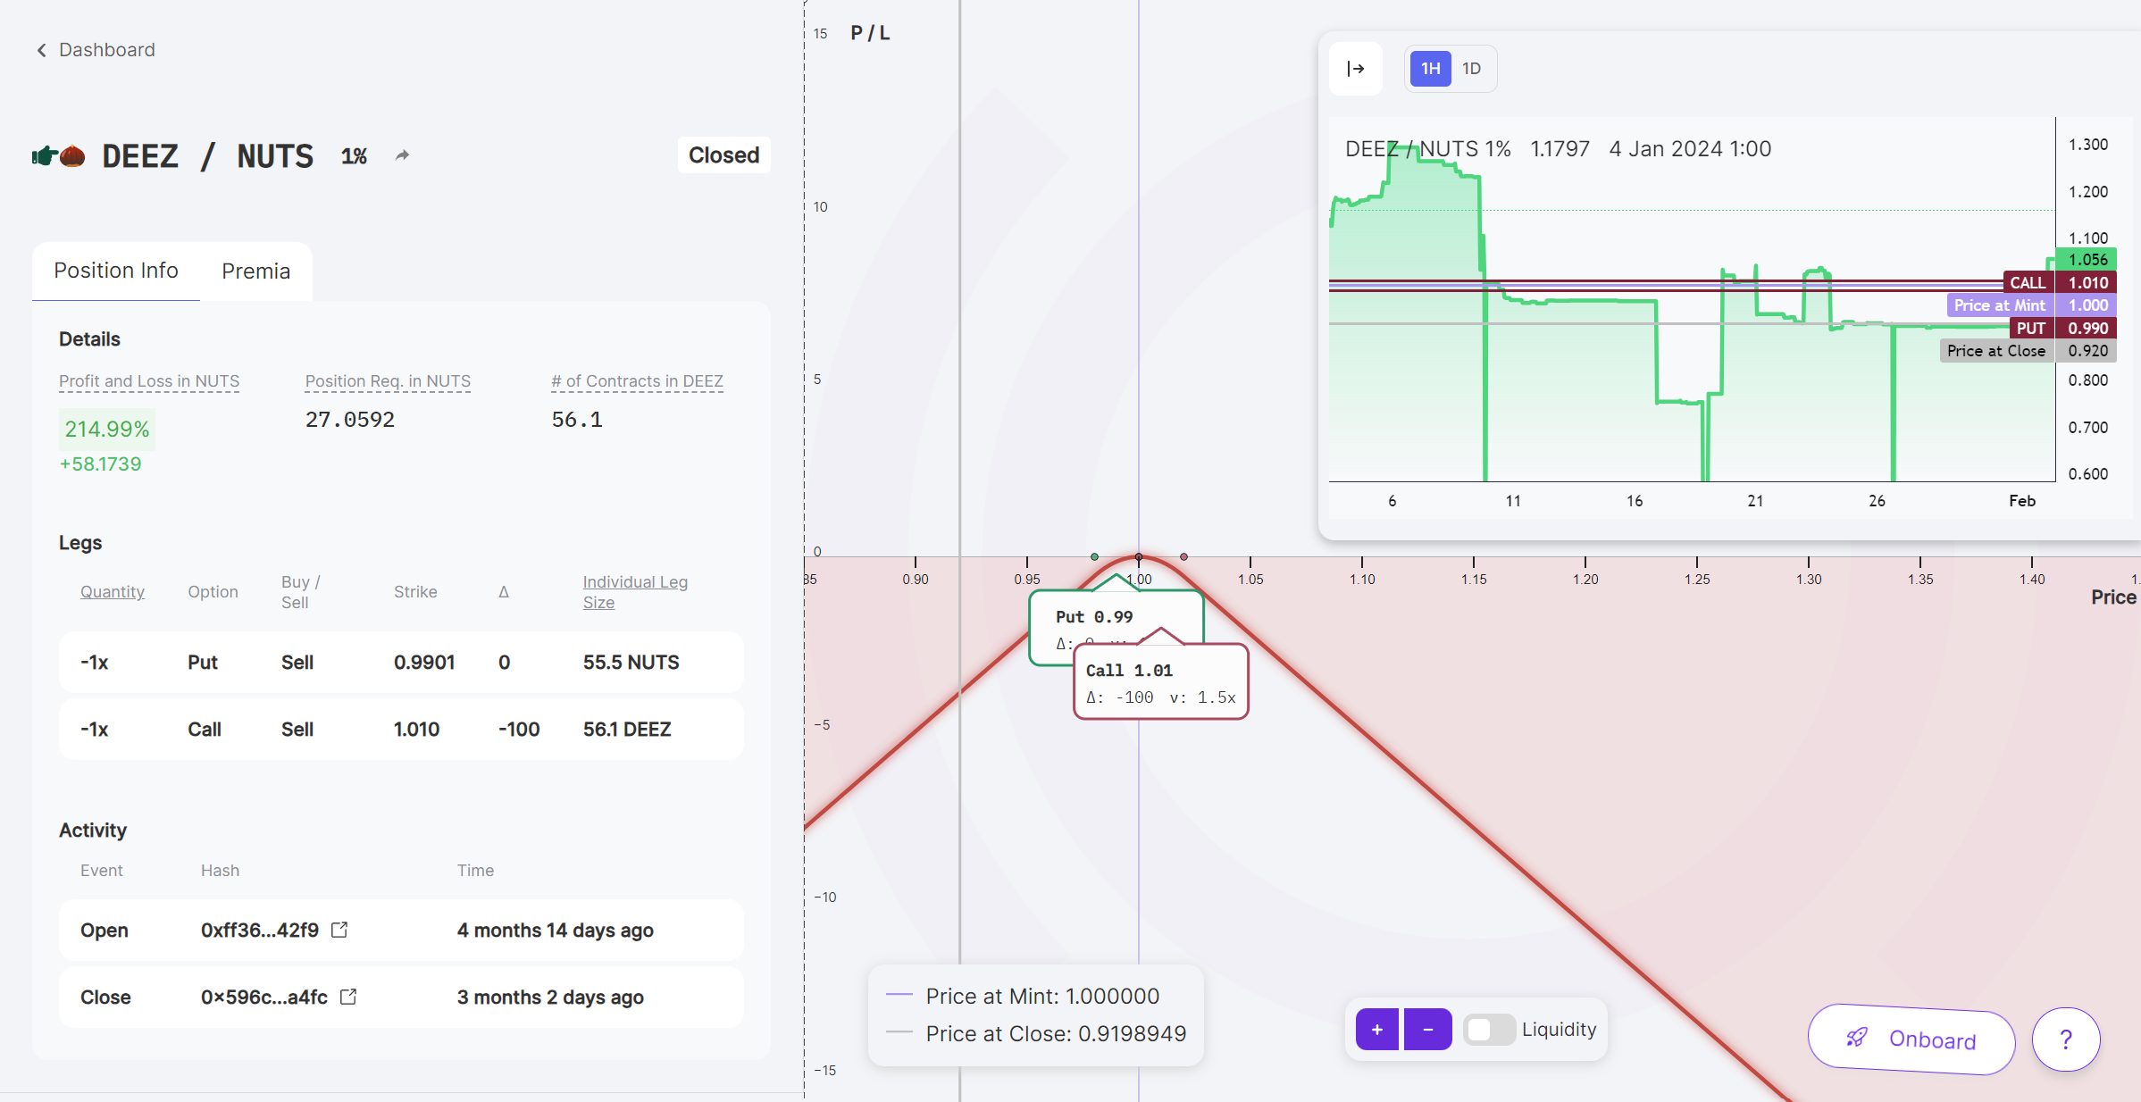Switch to the Premia tab
The height and width of the screenshot is (1102, 2141).
[255, 271]
